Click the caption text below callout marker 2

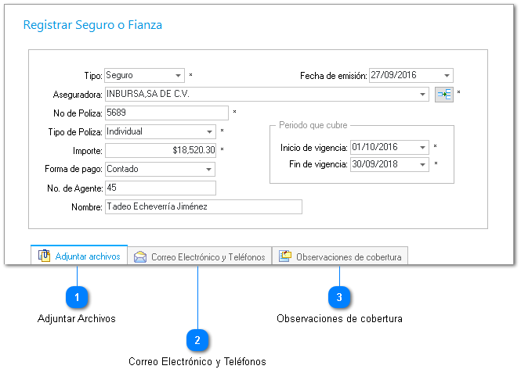197,362
